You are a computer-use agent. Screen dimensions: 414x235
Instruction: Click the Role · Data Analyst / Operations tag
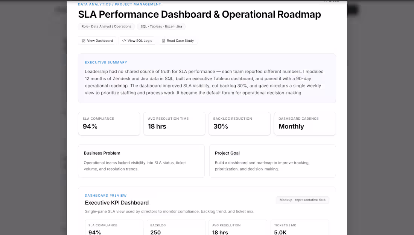(x=107, y=26)
